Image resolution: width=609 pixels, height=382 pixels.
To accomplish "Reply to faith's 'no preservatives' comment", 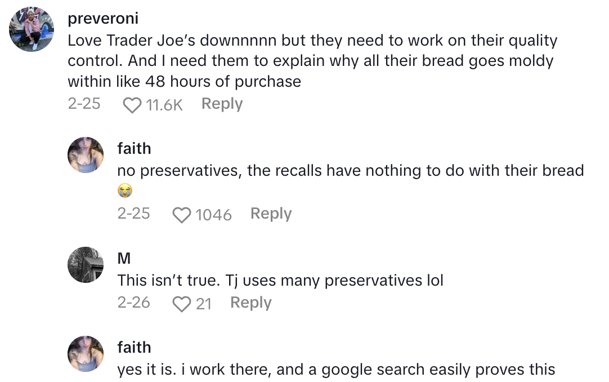I will (271, 214).
